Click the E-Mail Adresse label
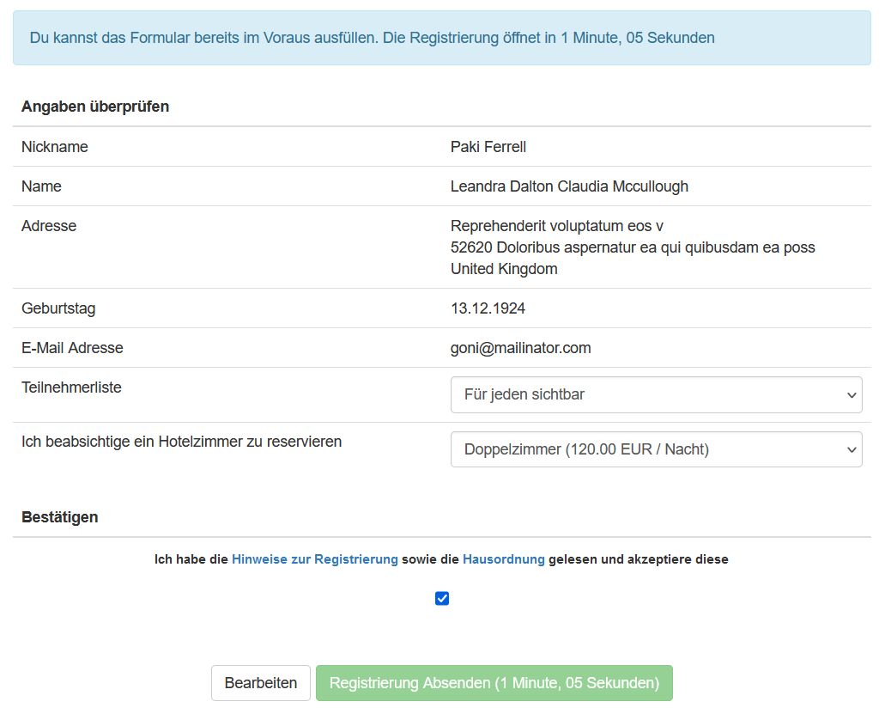Screen dimensions: 885x726 (72, 348)
